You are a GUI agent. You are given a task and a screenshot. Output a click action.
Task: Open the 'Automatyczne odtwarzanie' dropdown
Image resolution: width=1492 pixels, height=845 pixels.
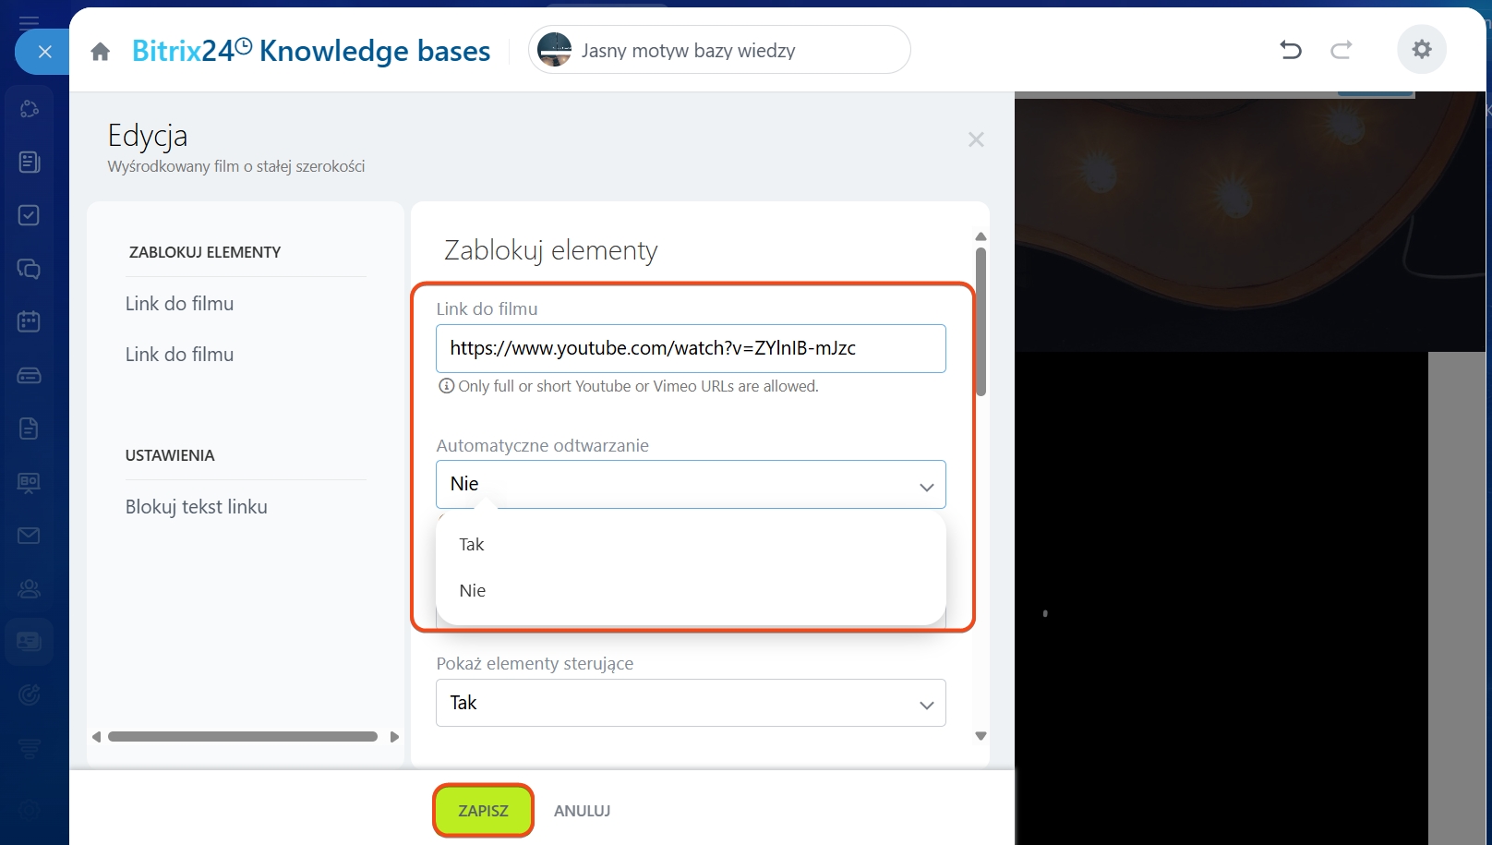tap(691, 484)
